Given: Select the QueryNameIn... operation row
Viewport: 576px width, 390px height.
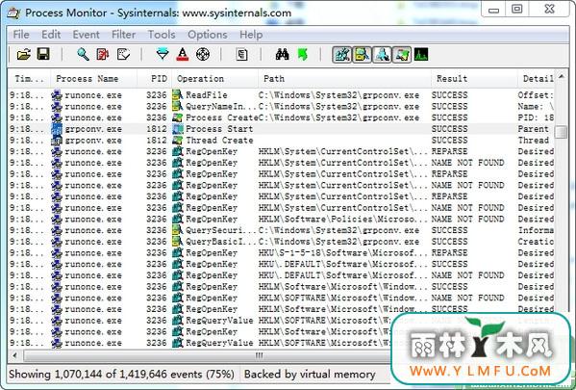Looking at the screenshot, I should click(281, 106).
